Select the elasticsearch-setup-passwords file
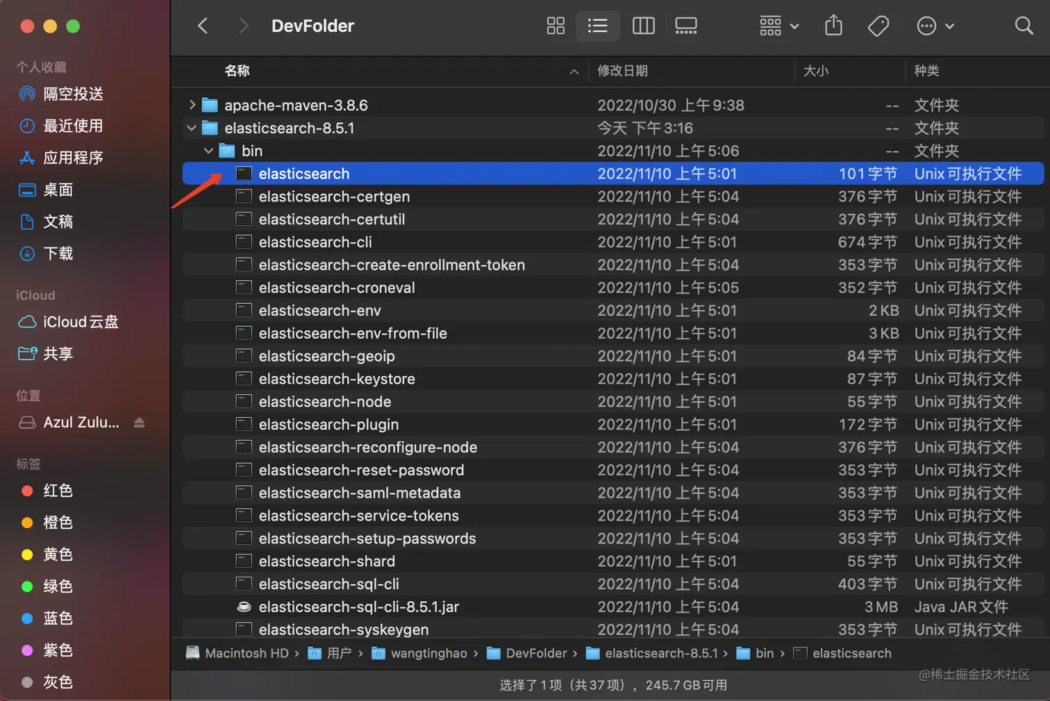 (613, 539)
